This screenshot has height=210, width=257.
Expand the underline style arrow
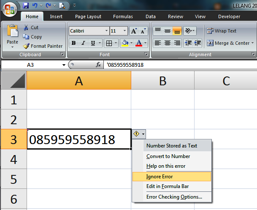(x=100, y=43)
